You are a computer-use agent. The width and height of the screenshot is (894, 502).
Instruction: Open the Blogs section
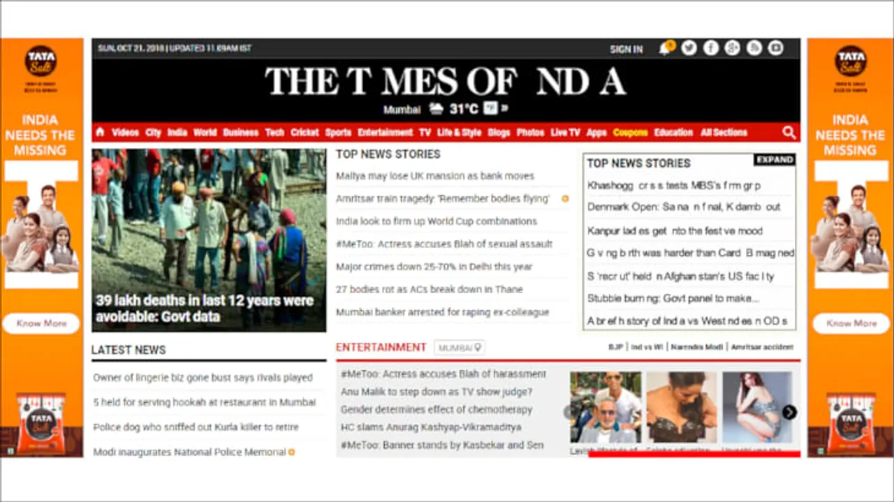tap(499, 132)
